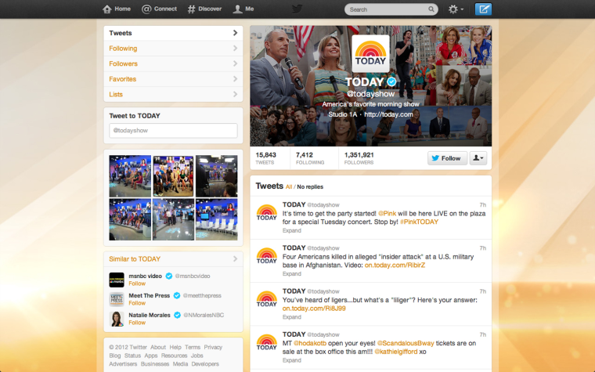Open the About footer link
Screen dimensions: 595x372
tap(158, 347)
